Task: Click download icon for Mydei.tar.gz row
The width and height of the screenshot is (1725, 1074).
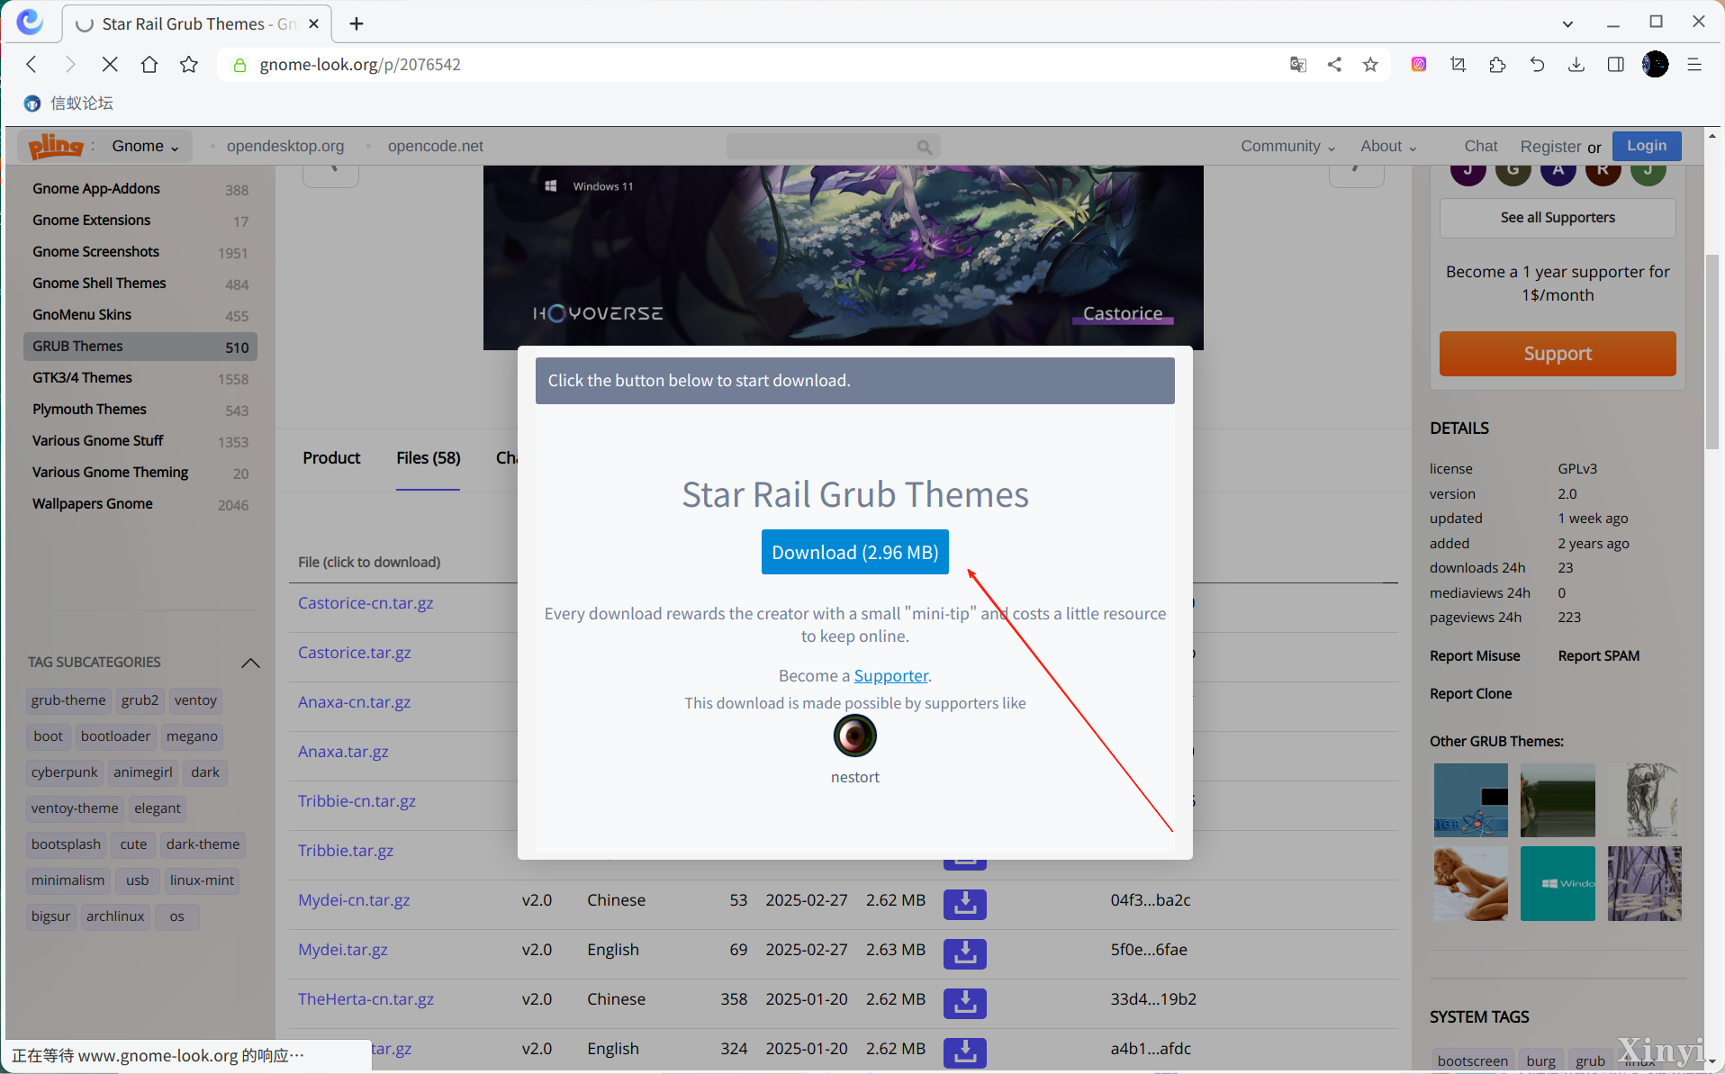Action: [965, 952]
